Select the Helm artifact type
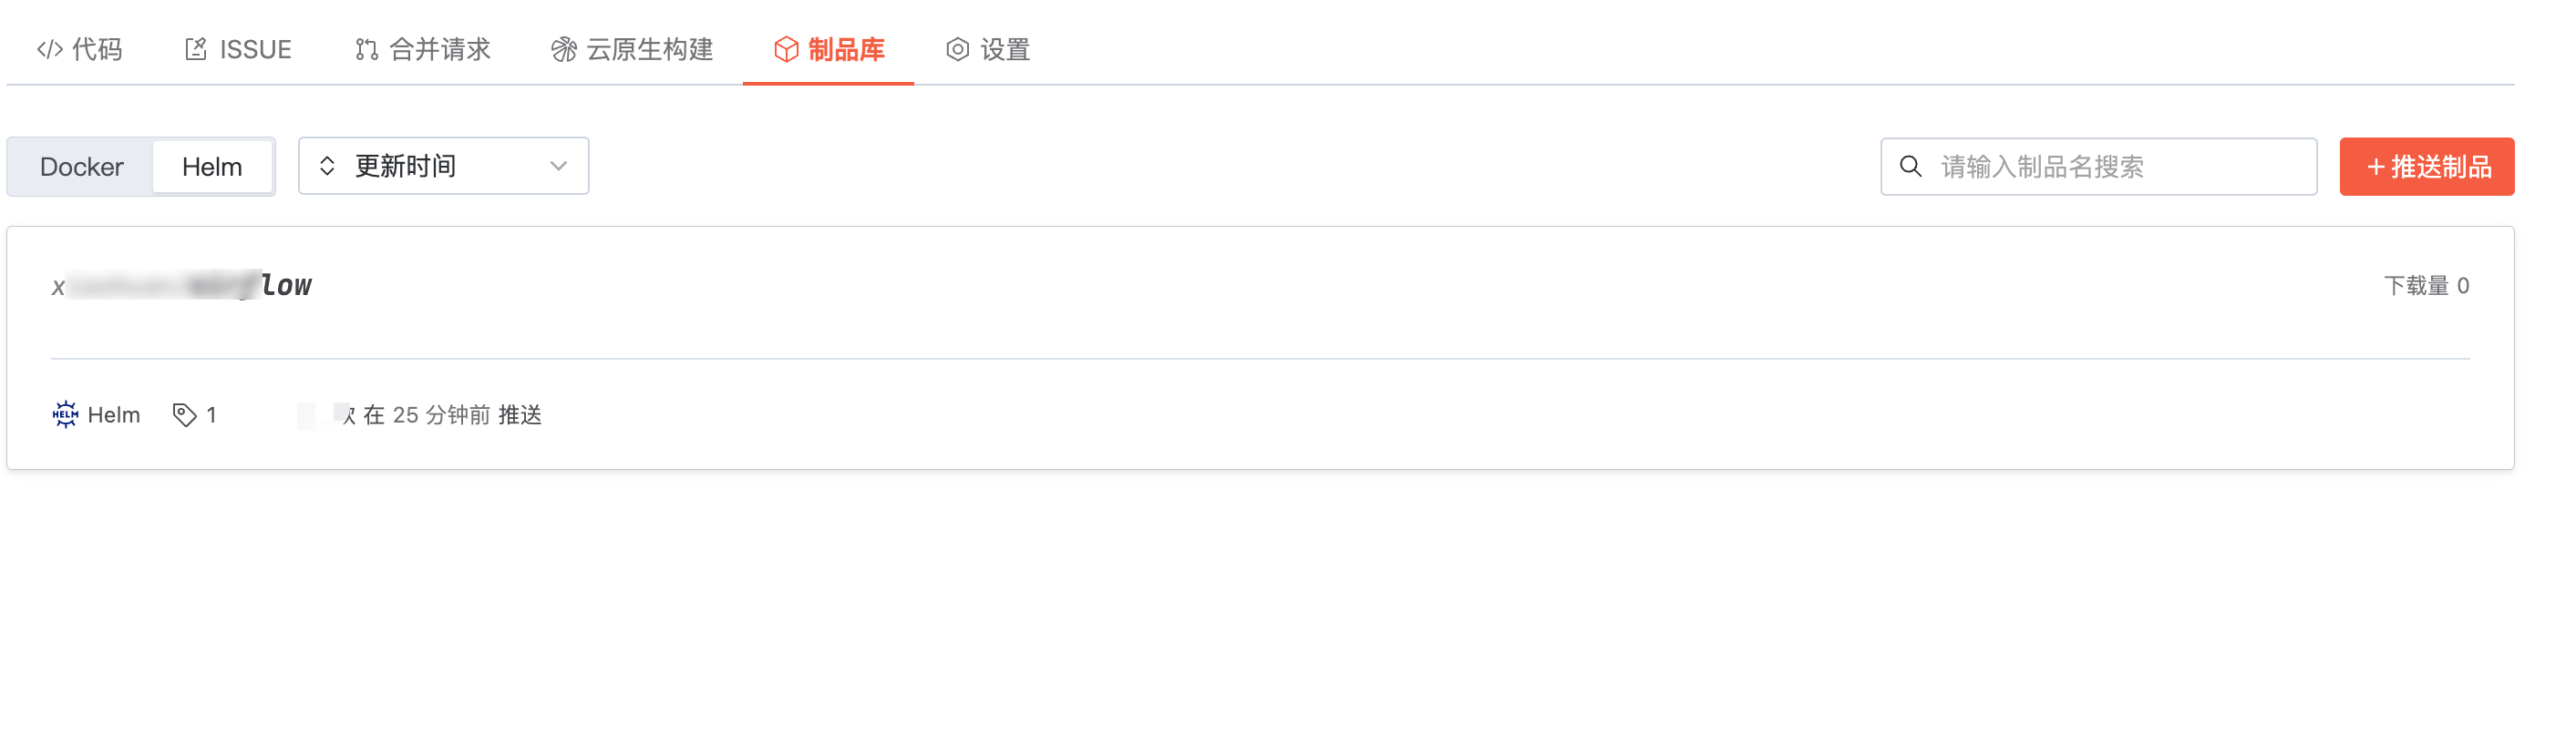The image size is (2576, 754). pyautogui.click(x=212, y=167)
